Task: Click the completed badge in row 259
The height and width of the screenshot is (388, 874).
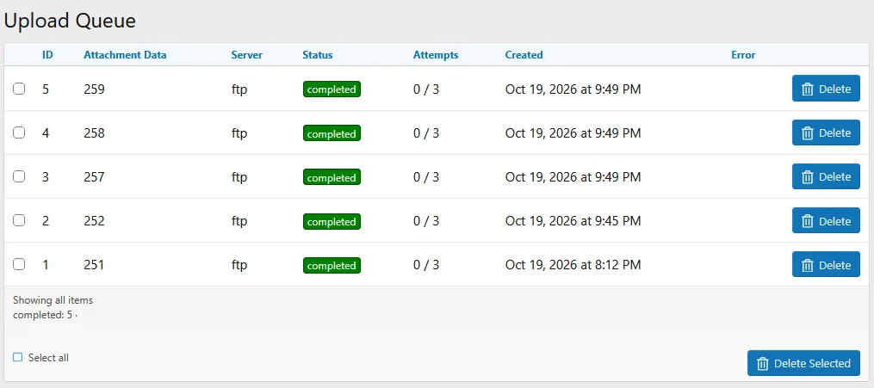Action: [332, 89]
